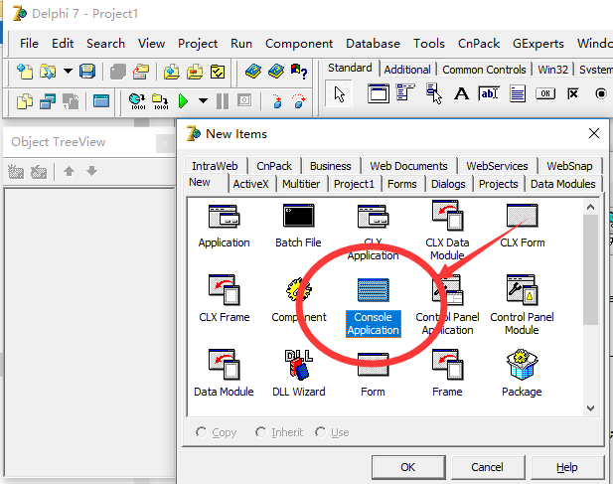Select the Frames component icon
Screen dimensions: 613x484
[379, 93]
